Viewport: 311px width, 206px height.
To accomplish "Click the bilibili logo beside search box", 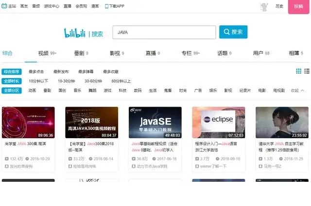I will pyautogui.click(x=74, y=33).
